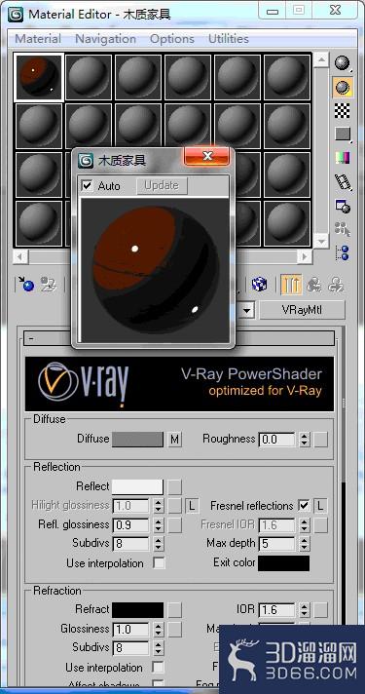Image resolution: width=365 pixels, height=694 pixels.
Task: Toggle the L lock beside Hilight glossiness
Action: 192,506
